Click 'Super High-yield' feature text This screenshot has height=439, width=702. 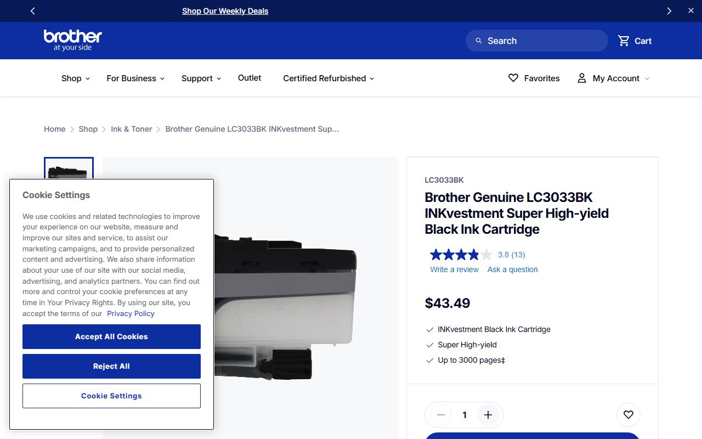[467, 345]
